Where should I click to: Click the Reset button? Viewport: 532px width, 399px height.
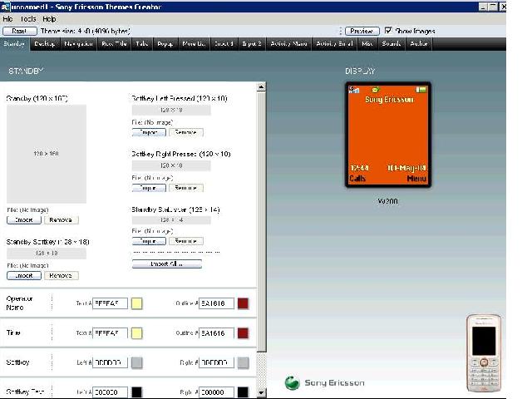[x=20, y=31]
